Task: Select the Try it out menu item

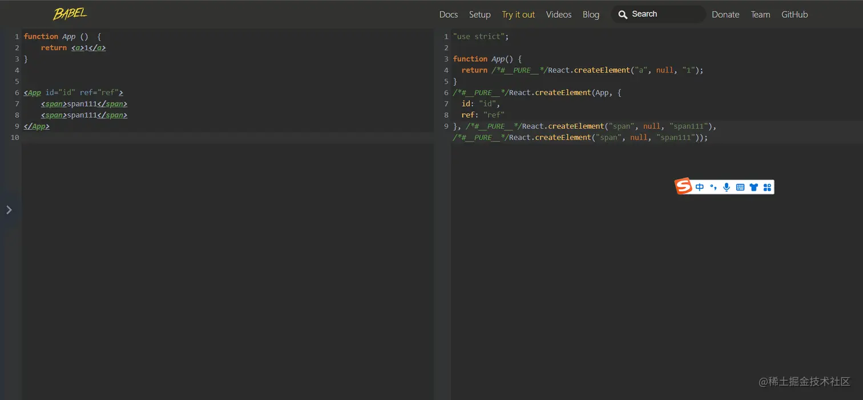Action: pyautogui.click(x=518, y=14)
